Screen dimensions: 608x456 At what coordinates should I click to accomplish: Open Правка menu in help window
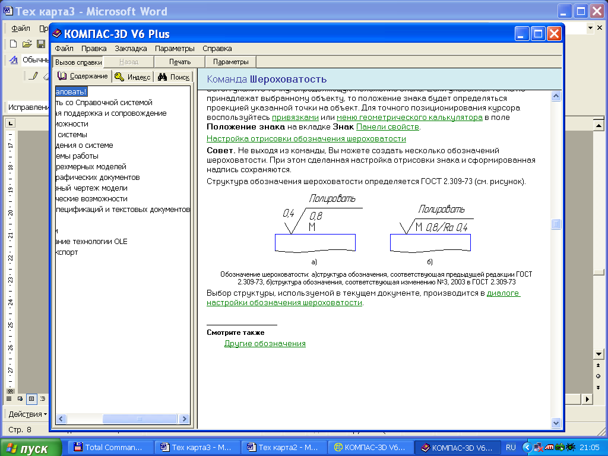[x=94, y=49]
